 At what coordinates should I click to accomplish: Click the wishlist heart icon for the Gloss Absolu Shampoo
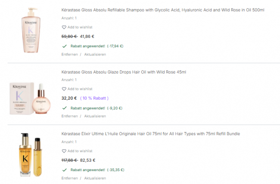coord(64,27)
